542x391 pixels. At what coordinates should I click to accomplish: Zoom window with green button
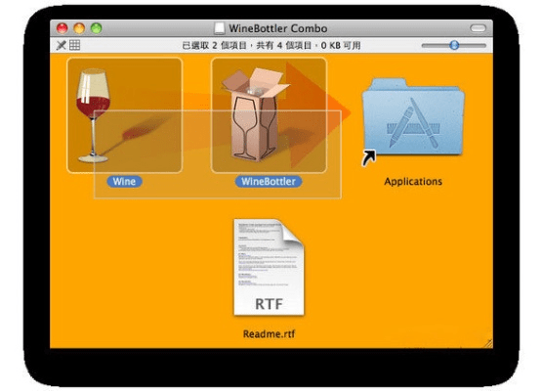tap(96, 28)
